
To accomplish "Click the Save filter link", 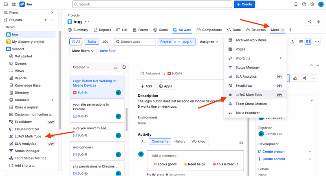I will pos(108,51).
